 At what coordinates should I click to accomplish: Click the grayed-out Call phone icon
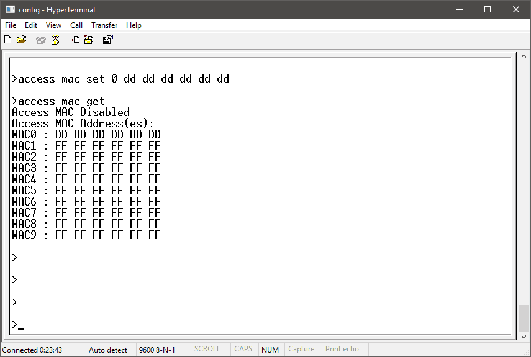coord(41,40)
